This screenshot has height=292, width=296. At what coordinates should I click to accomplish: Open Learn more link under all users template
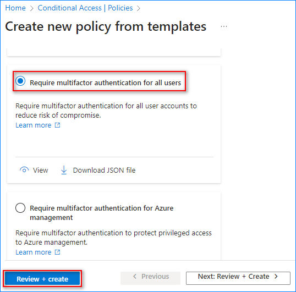click(34, 125)
